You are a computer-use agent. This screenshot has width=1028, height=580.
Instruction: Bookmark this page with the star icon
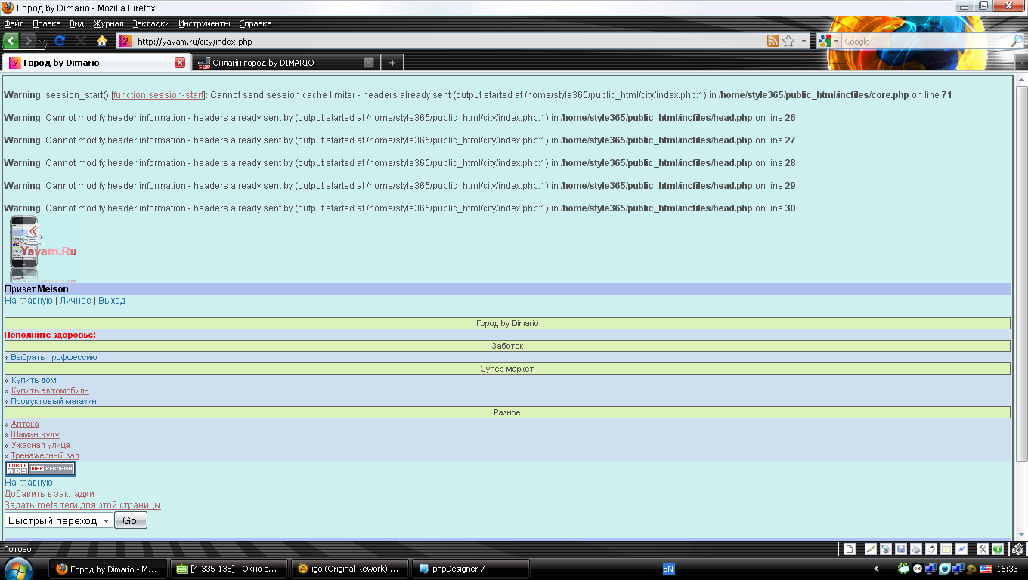pyautogui.click(x=788, y=42)
